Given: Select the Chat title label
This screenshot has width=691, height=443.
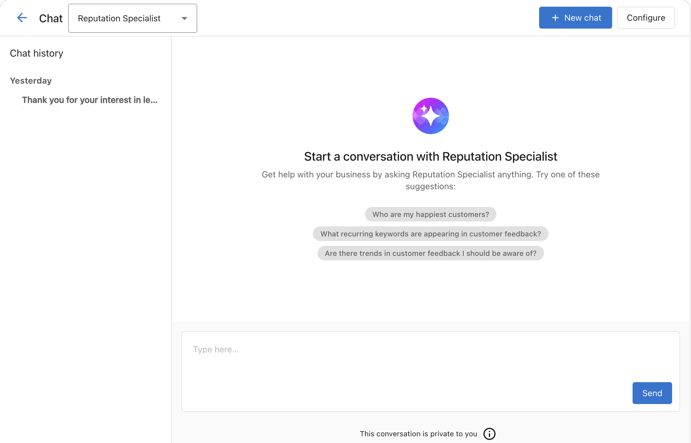Looking at the screenshot, I should (x=51, y=18).
